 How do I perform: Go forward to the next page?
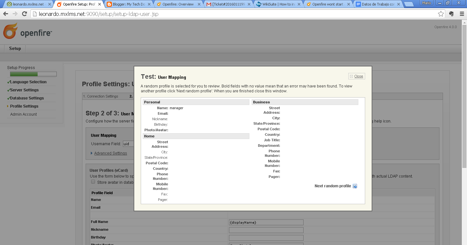tap(15, 14)
